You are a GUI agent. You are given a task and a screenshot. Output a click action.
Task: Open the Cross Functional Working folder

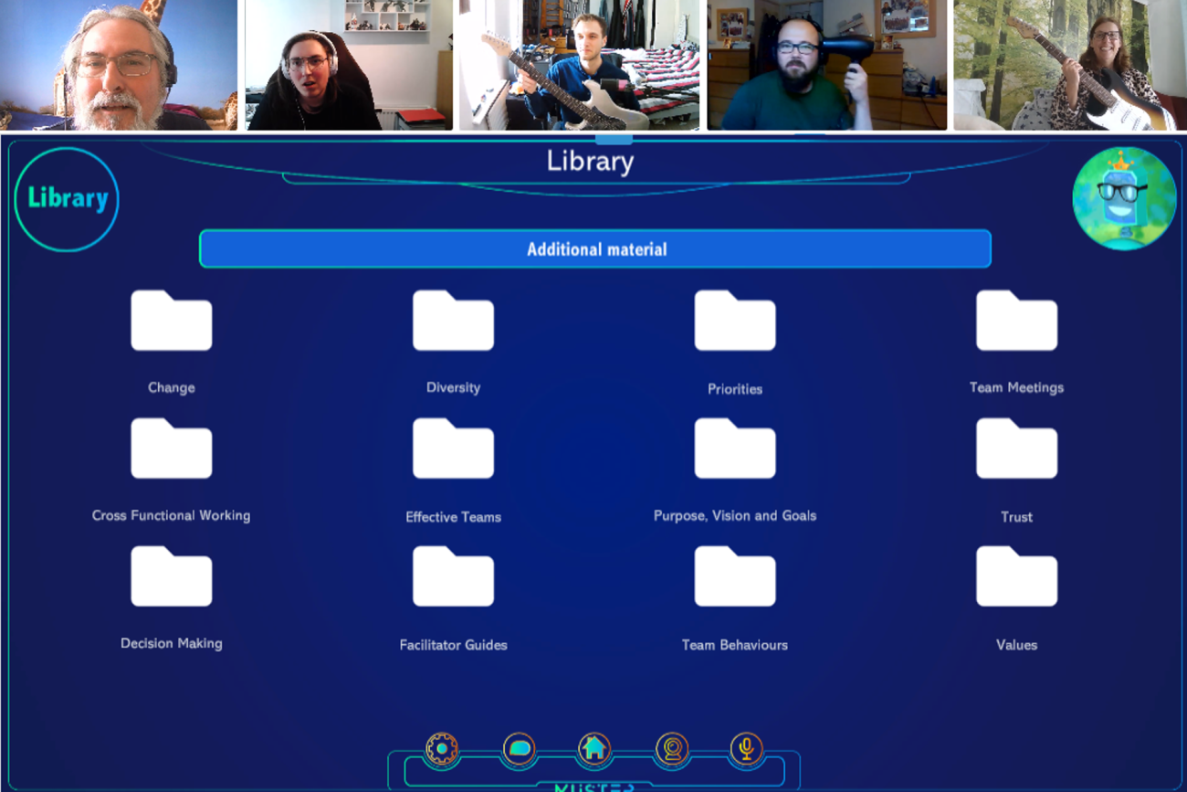point(172,449)
